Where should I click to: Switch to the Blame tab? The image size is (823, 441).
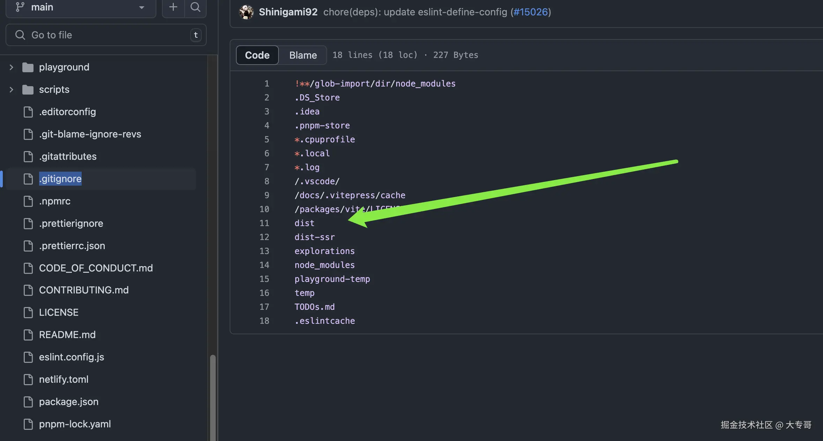(303, 55)
